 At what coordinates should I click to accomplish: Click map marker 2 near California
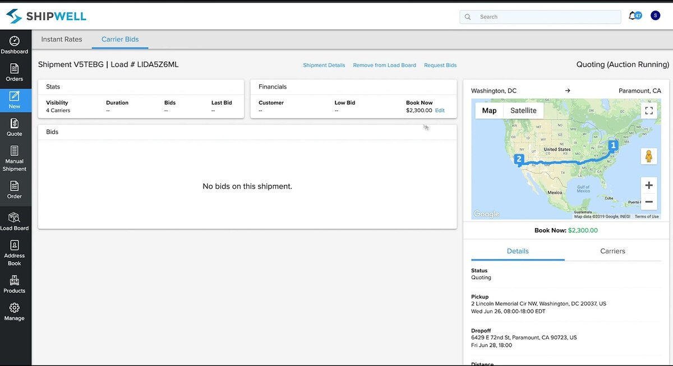coord(519,160)
